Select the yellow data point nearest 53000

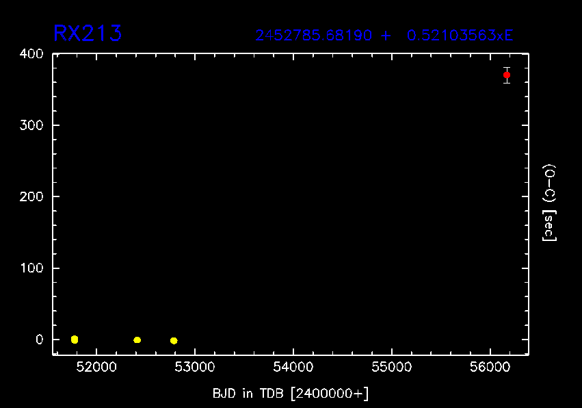tap(174, 341)
